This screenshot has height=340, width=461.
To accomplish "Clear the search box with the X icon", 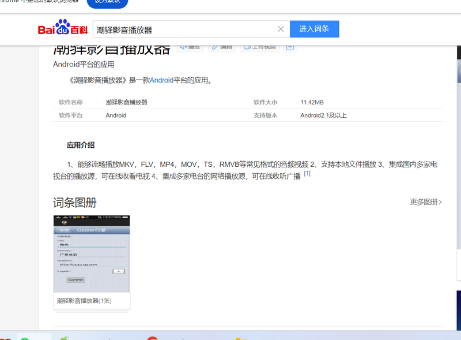I will click(x=281, y=29).
